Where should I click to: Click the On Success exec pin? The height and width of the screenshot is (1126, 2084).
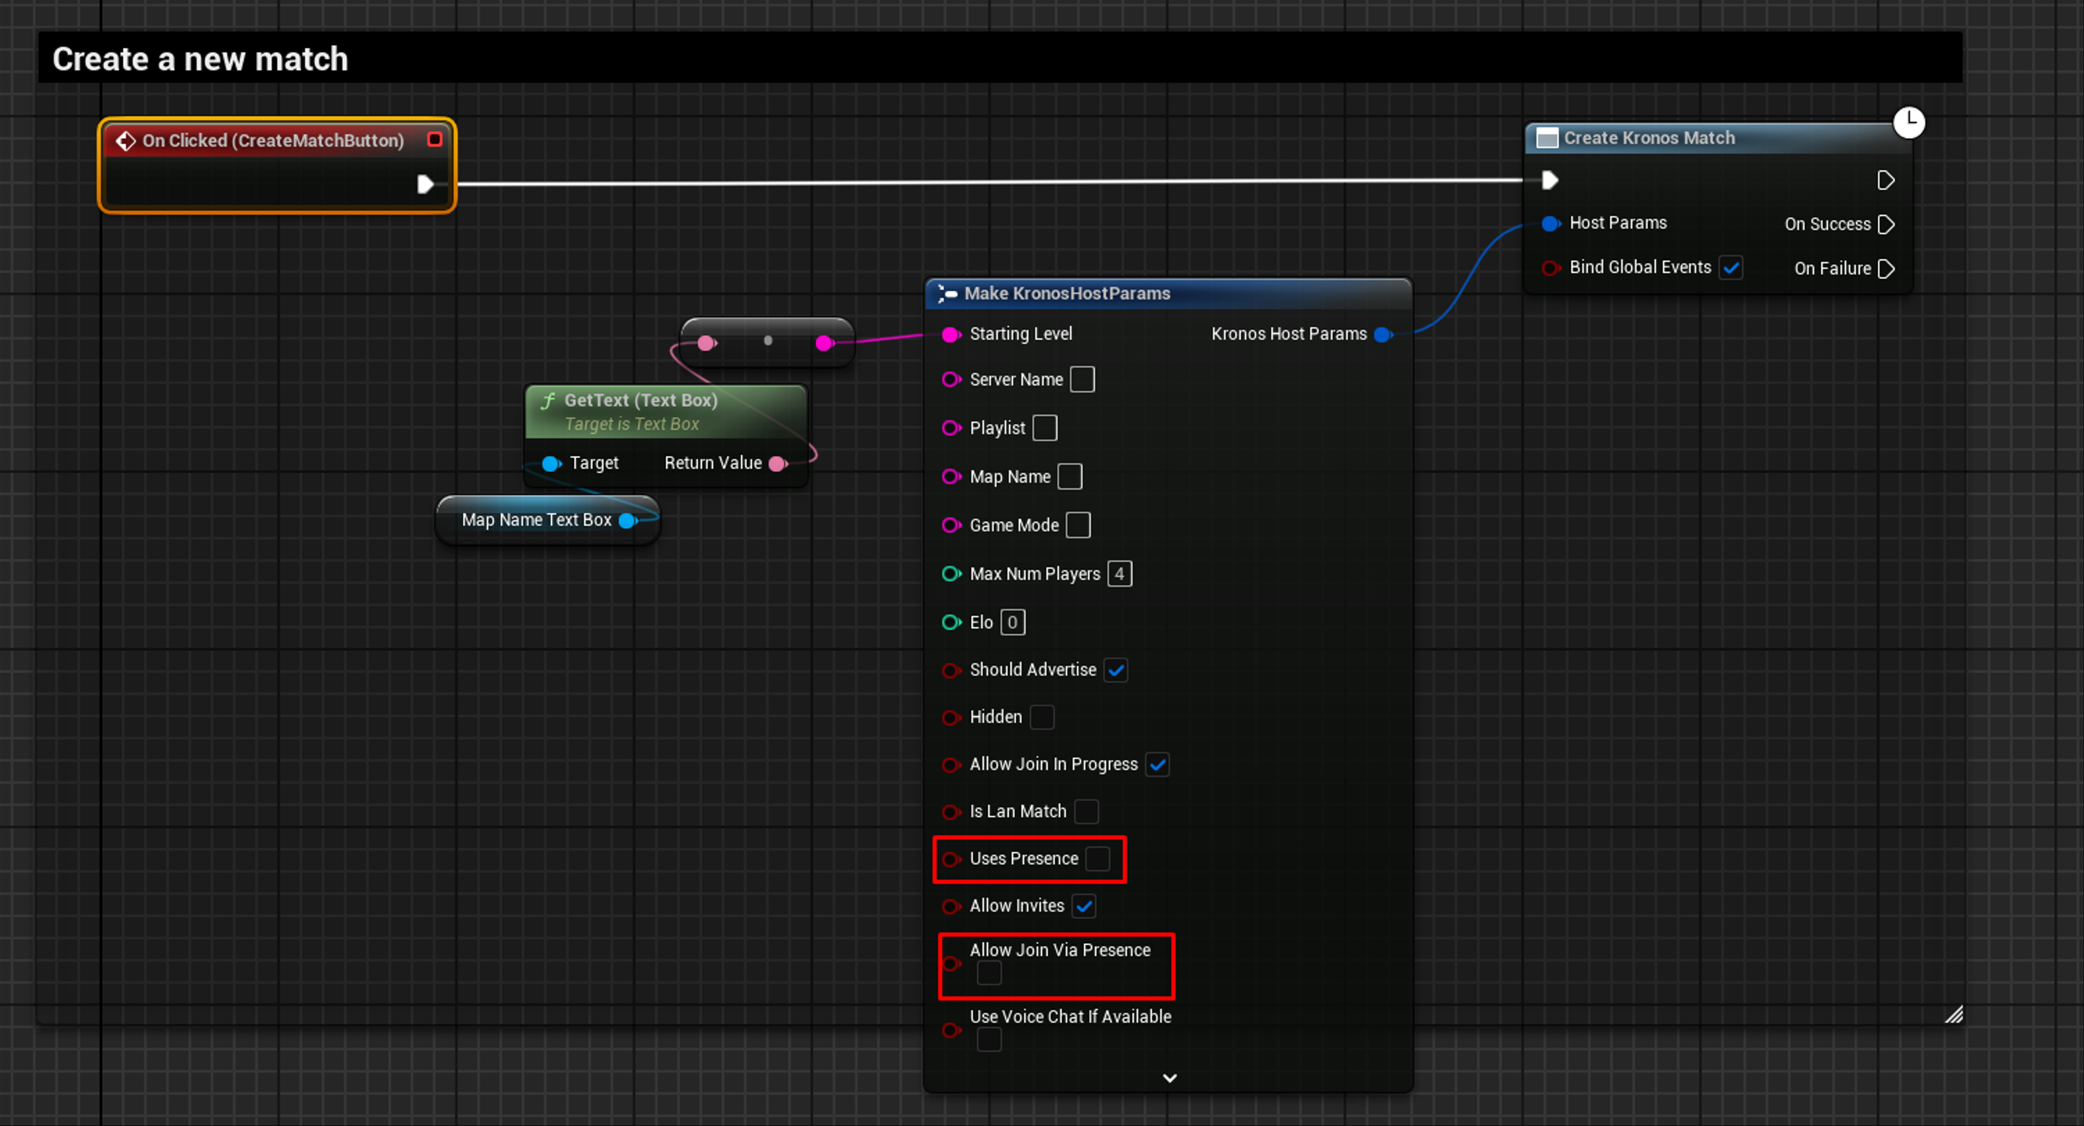pos(1885,224)
